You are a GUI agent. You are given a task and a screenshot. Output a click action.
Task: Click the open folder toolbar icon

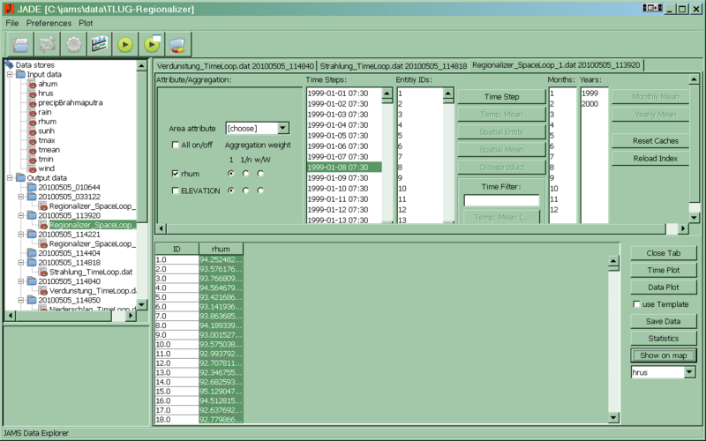pos(20,42)
